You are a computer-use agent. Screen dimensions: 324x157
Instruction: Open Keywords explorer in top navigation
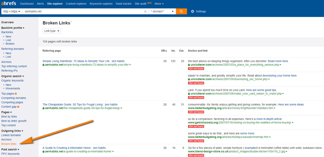(x=101, y=4)
